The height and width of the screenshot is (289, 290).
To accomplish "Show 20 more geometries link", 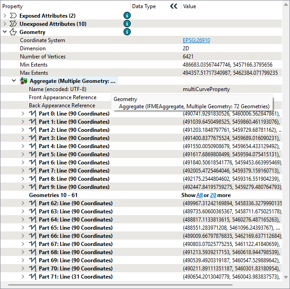I will pyautogui.click(x=213, y=195).
